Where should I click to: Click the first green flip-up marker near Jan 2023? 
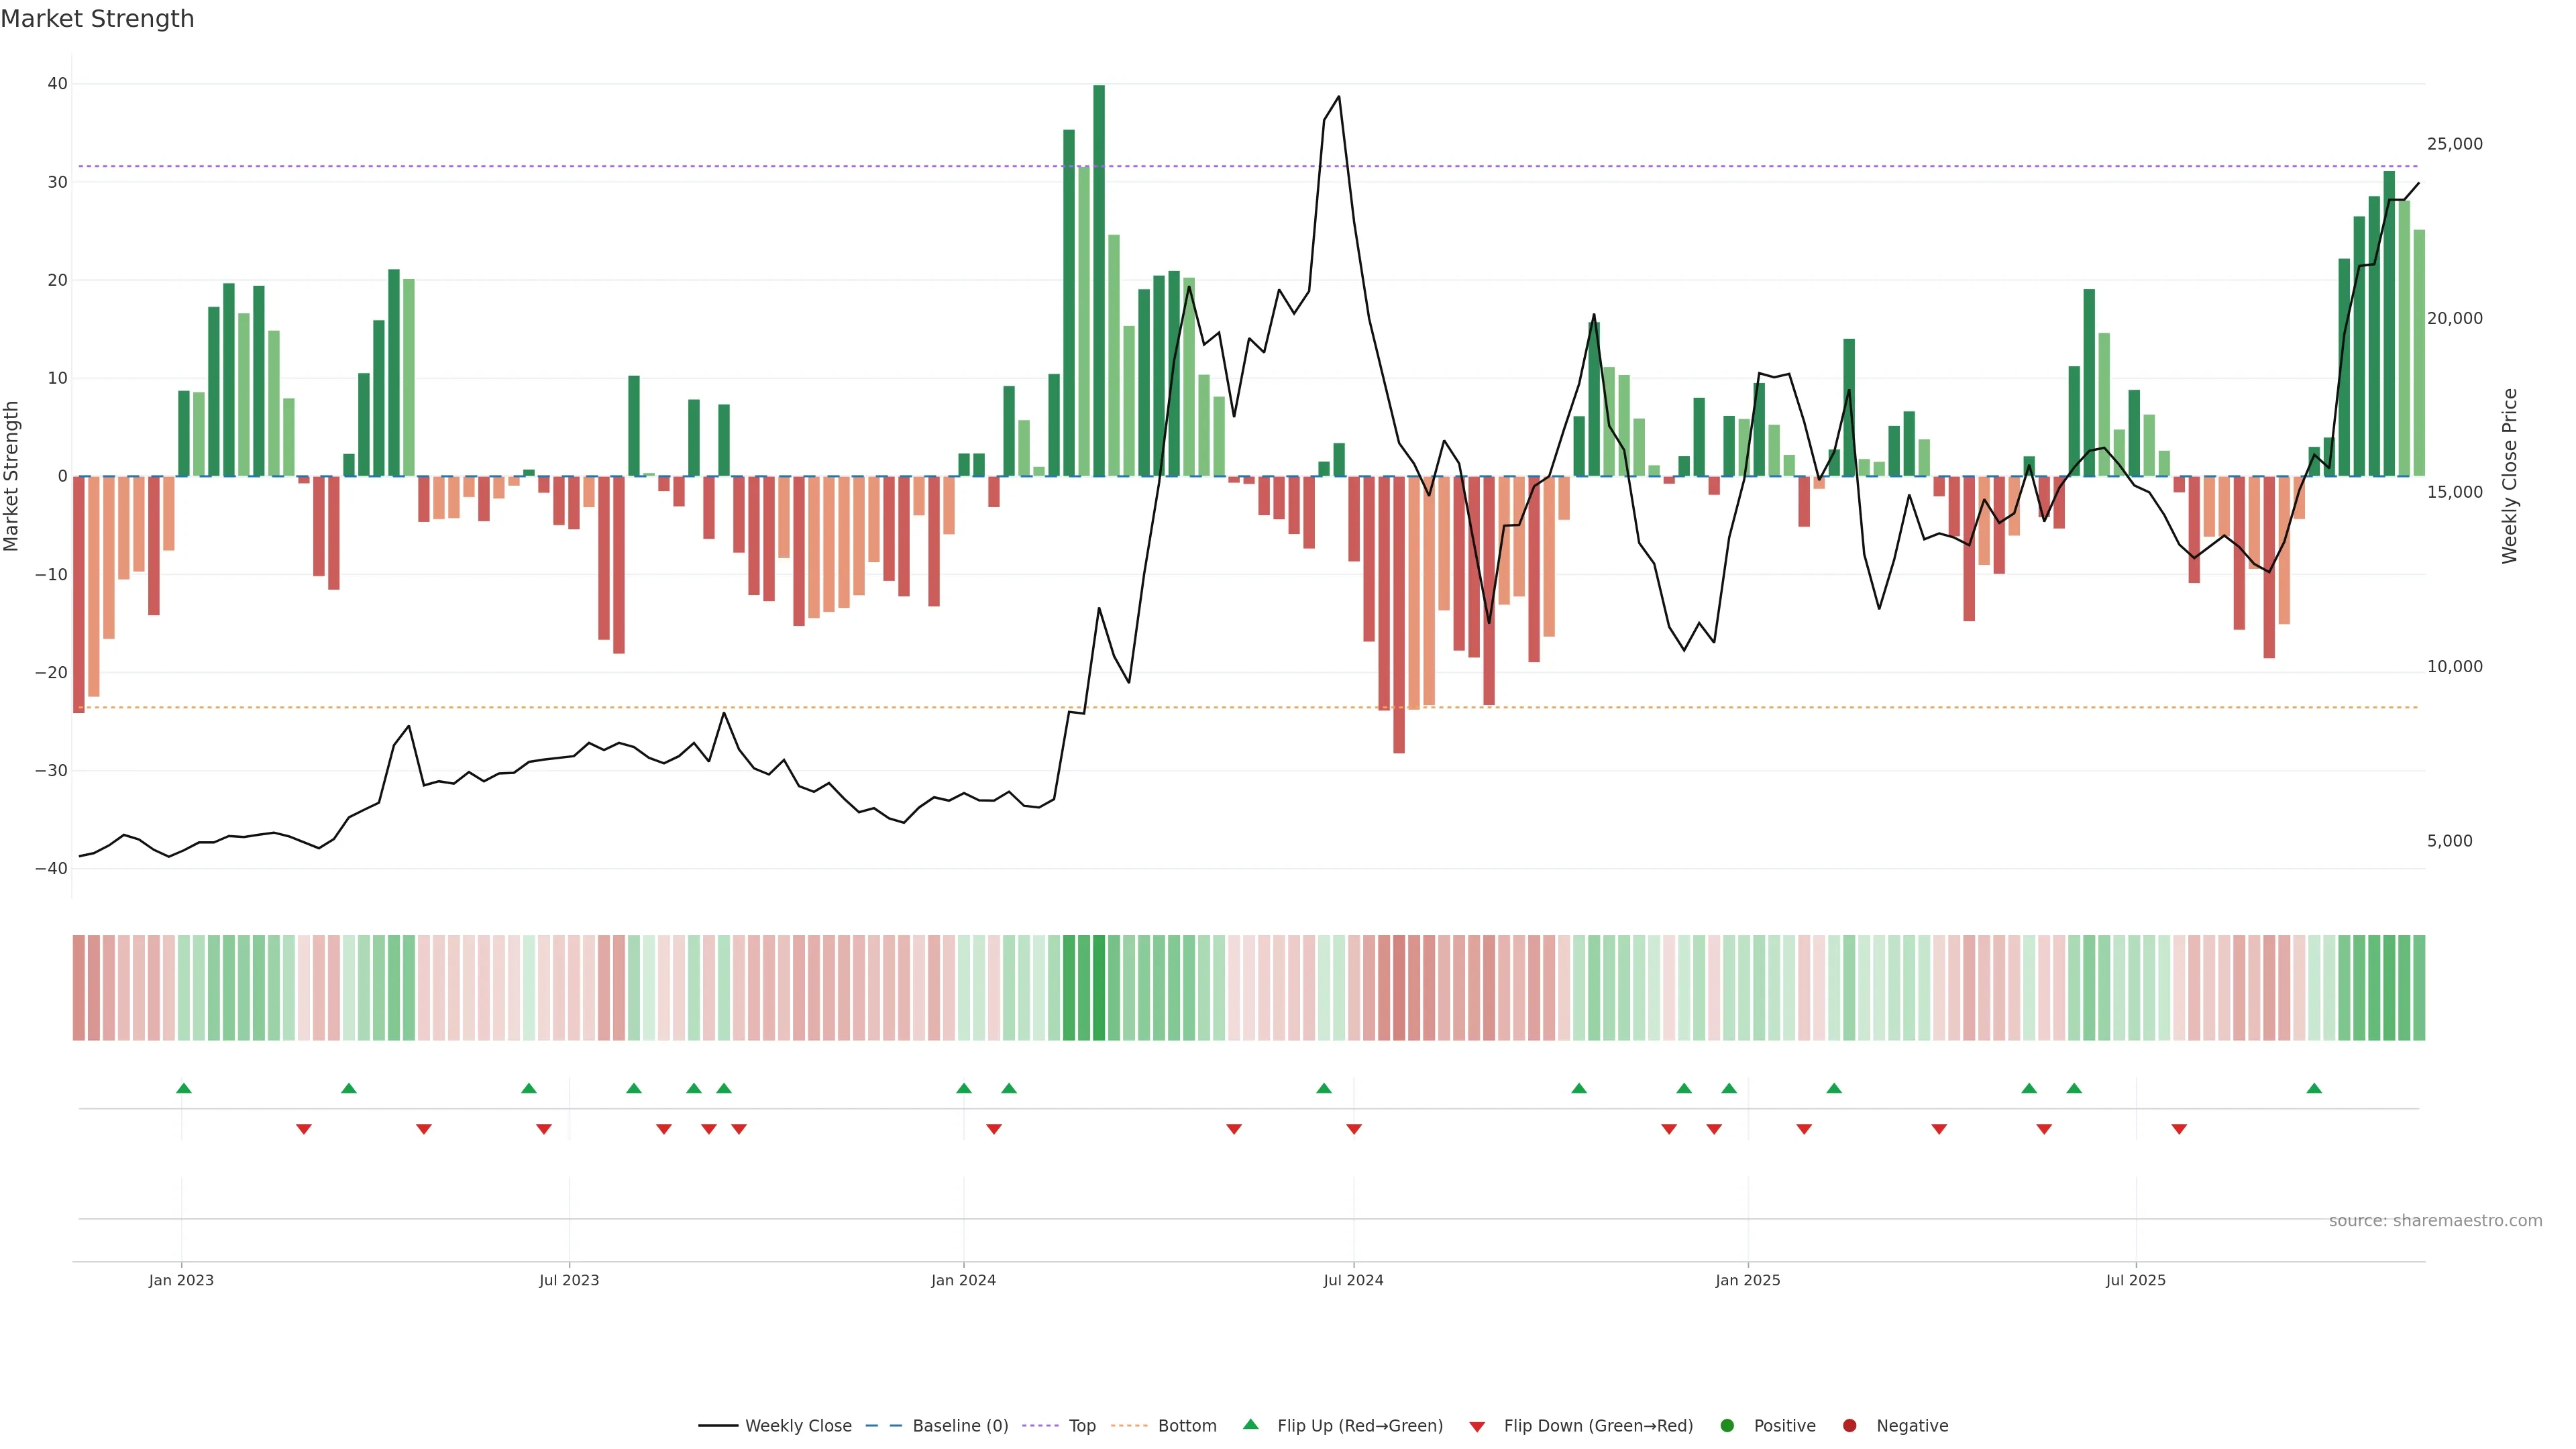pyautogui.click(x=183, y=1088)
